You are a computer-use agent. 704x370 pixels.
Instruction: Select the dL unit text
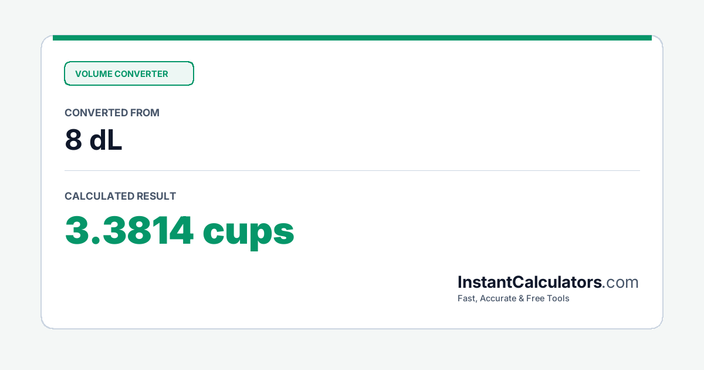[106, 140]
